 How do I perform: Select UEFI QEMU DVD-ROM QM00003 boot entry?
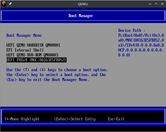click(32, 55)
